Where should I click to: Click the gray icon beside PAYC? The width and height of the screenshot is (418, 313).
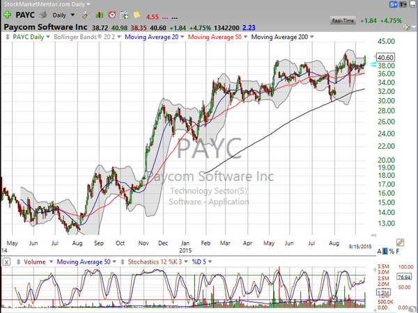coord(43,15)
